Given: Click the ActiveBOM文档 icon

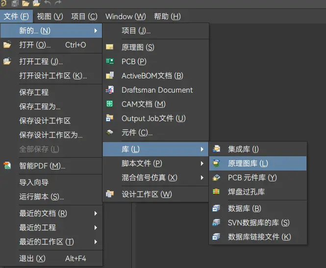Looking at the screenshot, I should 110,76.
